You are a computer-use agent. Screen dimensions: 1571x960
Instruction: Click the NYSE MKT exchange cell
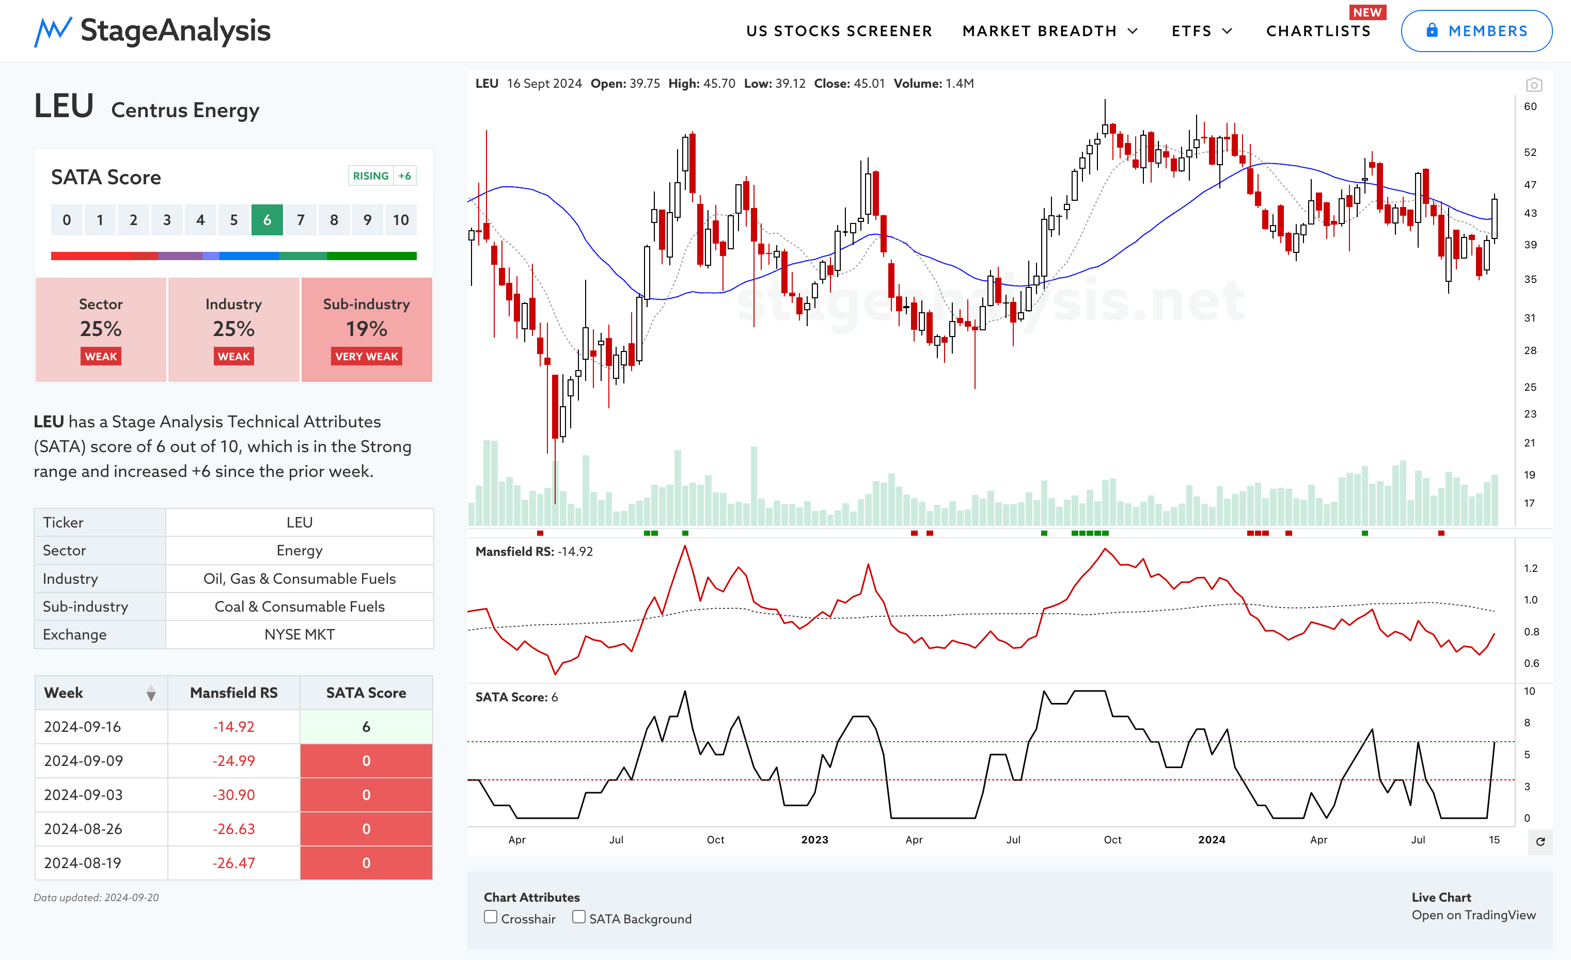(x=300, y=634)
